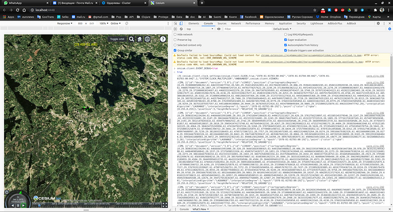This screenshot has height=212, width=393.
Task: Toggle Log XMLHttpRequests checkbox
Action: click(285, 35)
